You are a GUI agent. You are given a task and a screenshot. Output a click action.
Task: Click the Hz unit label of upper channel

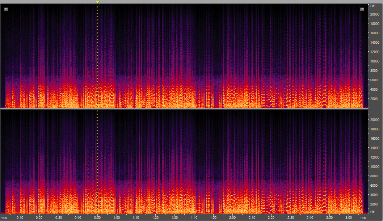373,6
